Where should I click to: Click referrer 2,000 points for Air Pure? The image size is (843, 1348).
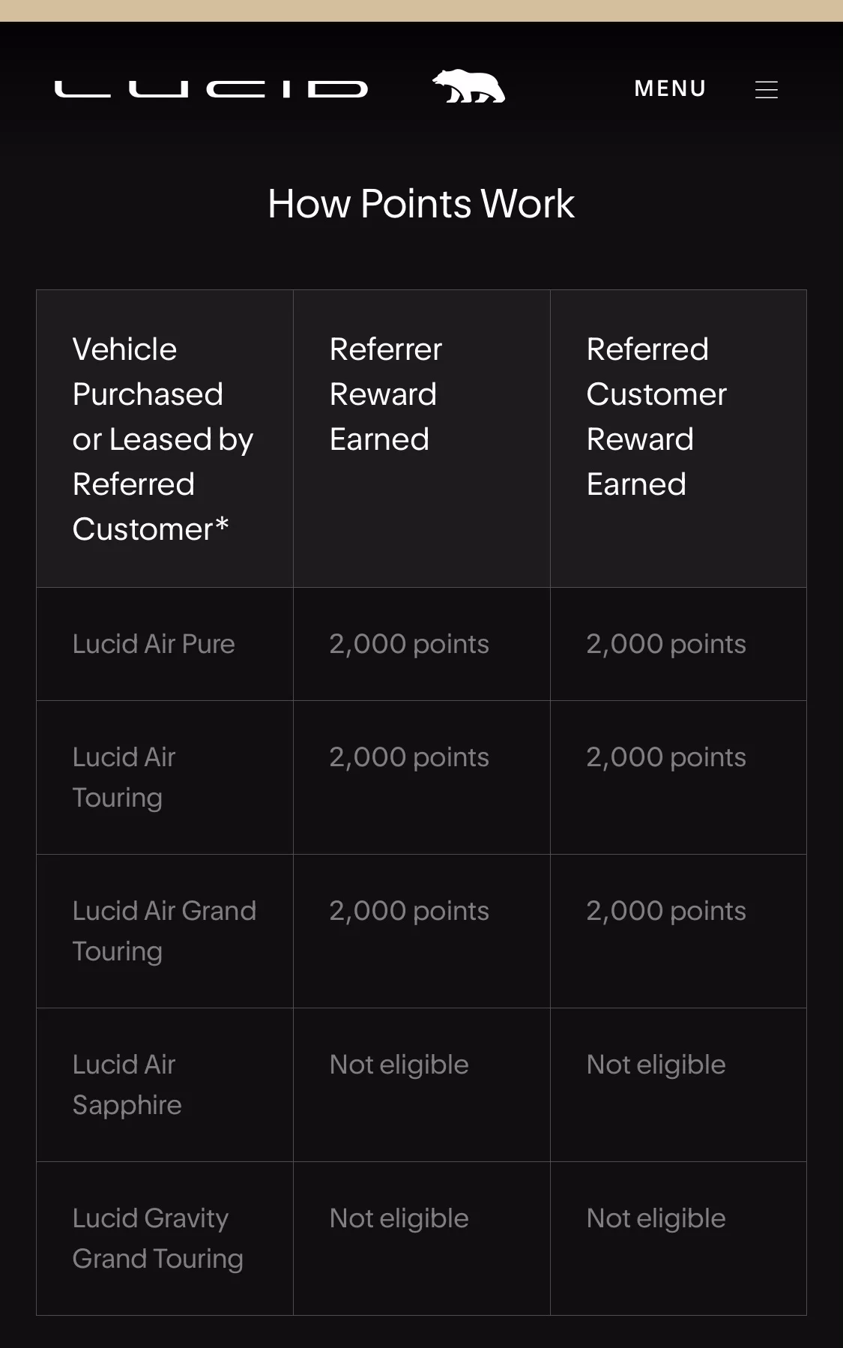coord(409,644)
